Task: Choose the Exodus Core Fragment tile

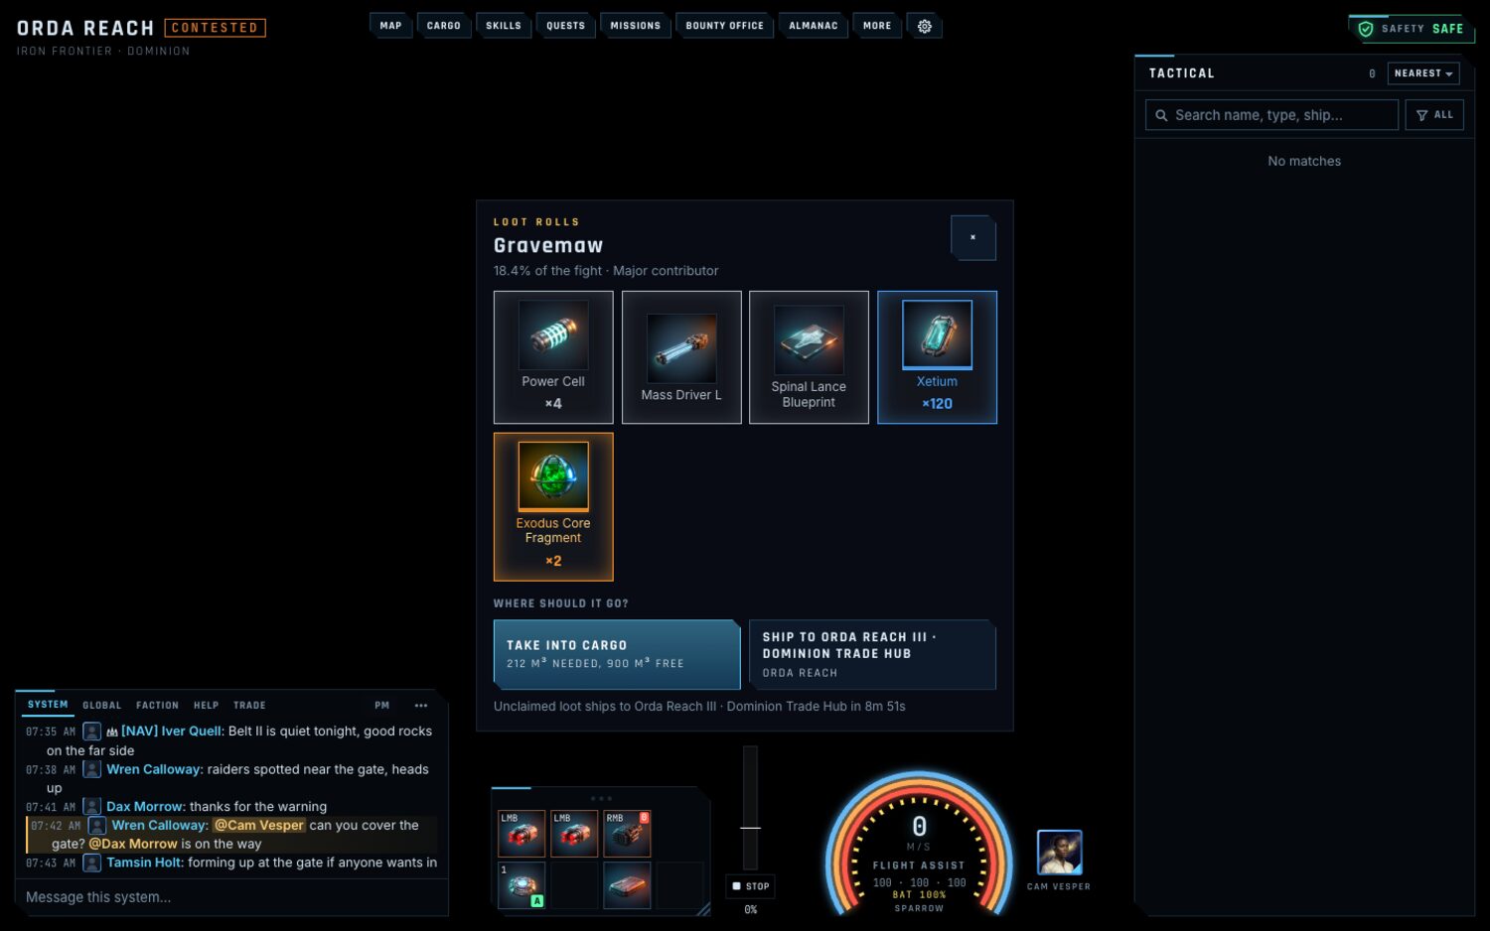Action: [x=553, y=506]
